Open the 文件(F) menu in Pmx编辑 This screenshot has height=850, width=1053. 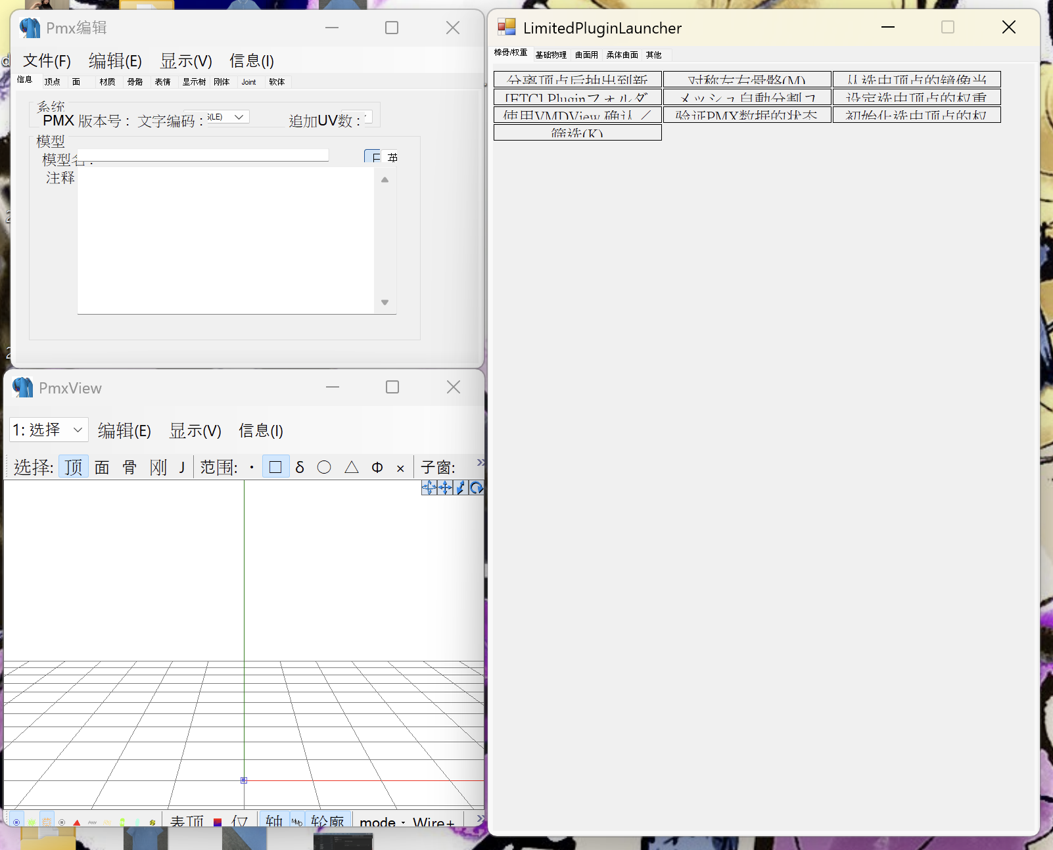[x=47, y=61]
